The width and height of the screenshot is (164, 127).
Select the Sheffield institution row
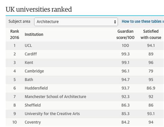pos(85,105)
